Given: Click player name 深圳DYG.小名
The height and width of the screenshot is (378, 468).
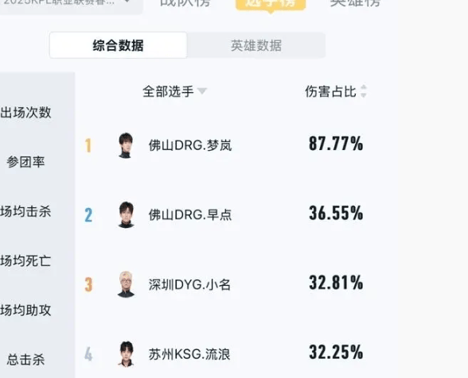Looking at the screenshot, I should click(189, 284).
